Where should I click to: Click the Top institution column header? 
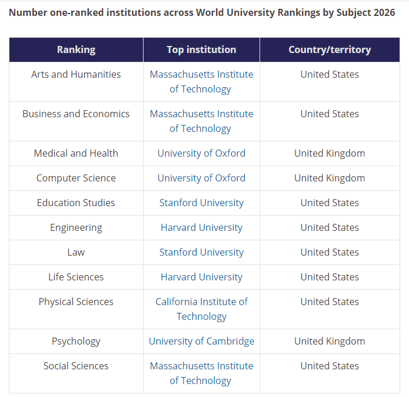[x=201, y=49]
